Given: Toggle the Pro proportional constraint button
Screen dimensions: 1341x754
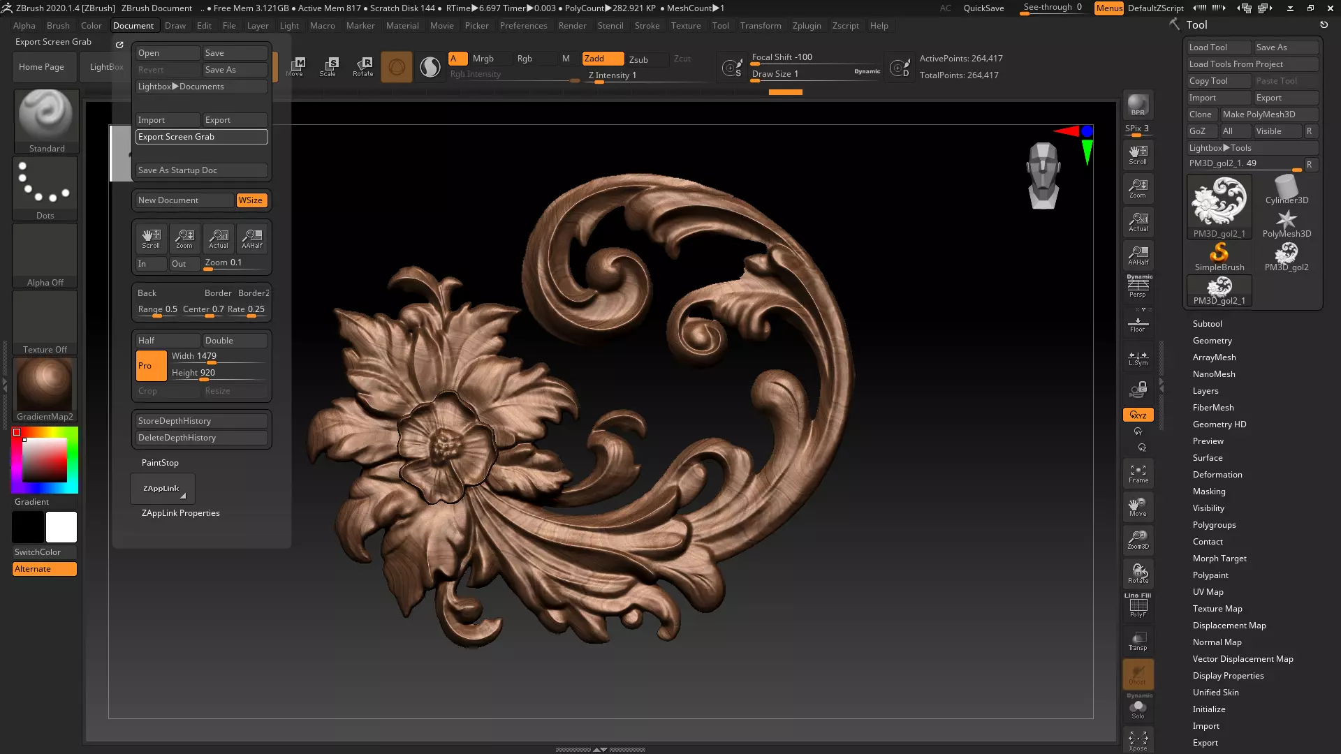Looking at the screenshot, I should coord(151,366).
